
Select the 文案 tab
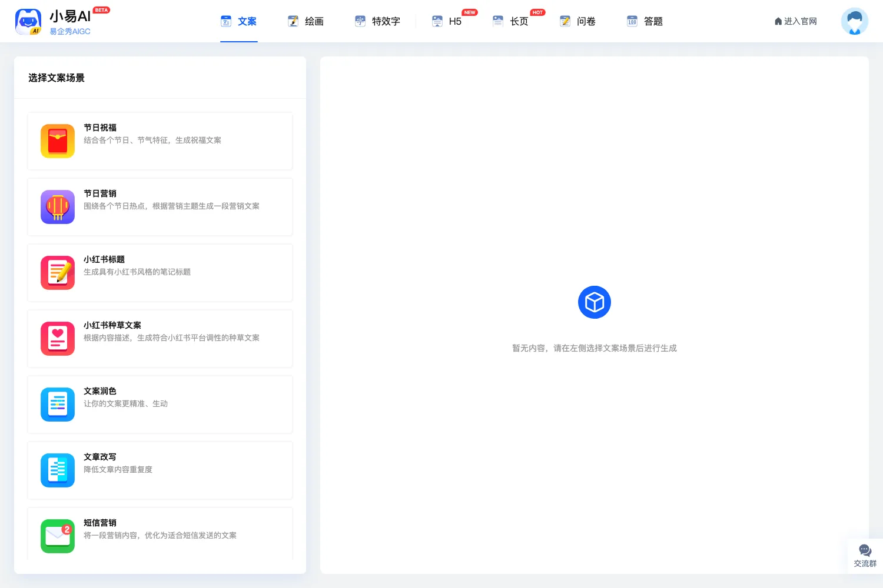pos(238,21)
